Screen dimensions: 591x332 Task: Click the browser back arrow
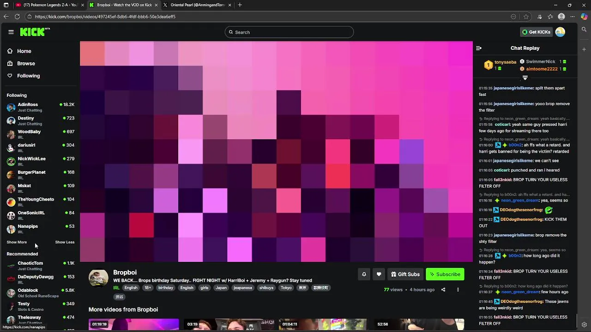pos(6,17)
